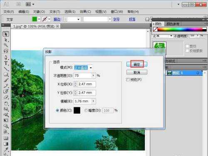Open the 帮助(H) menu

coord(133,12)
